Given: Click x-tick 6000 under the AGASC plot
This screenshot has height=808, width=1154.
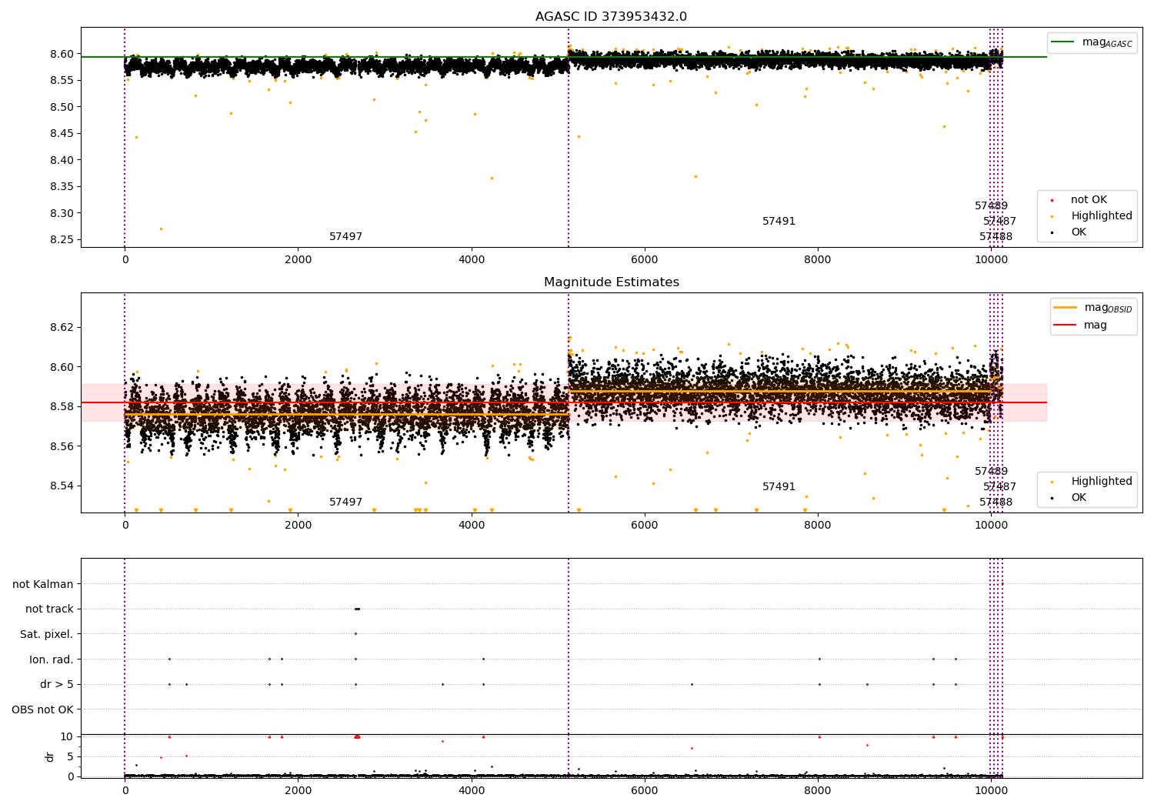Looking at the screenshot, I should 644,260.
